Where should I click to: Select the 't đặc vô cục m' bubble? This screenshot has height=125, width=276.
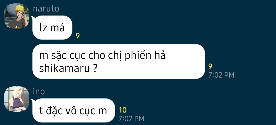pos(74,110)
